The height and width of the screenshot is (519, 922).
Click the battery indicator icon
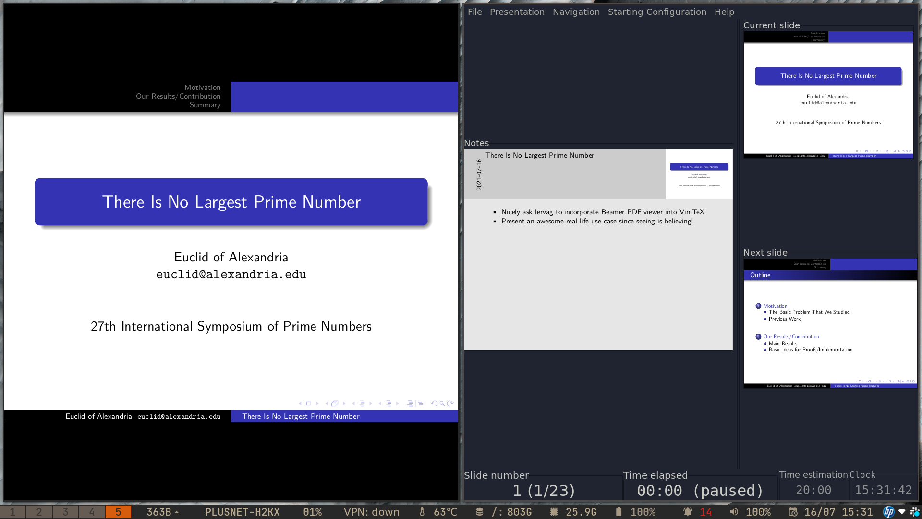click(619, 512)
